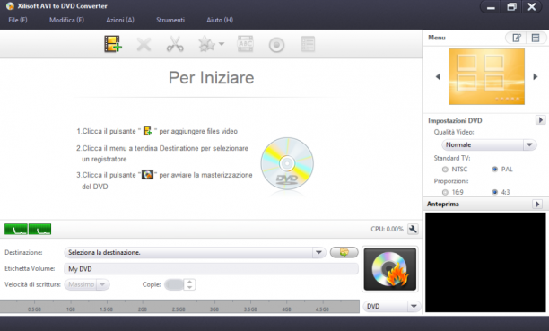Open the Velocità di scrittura Massimo dropdown
Image resolution: width=549 pixels, height=331 pixels.
(87, 284)
